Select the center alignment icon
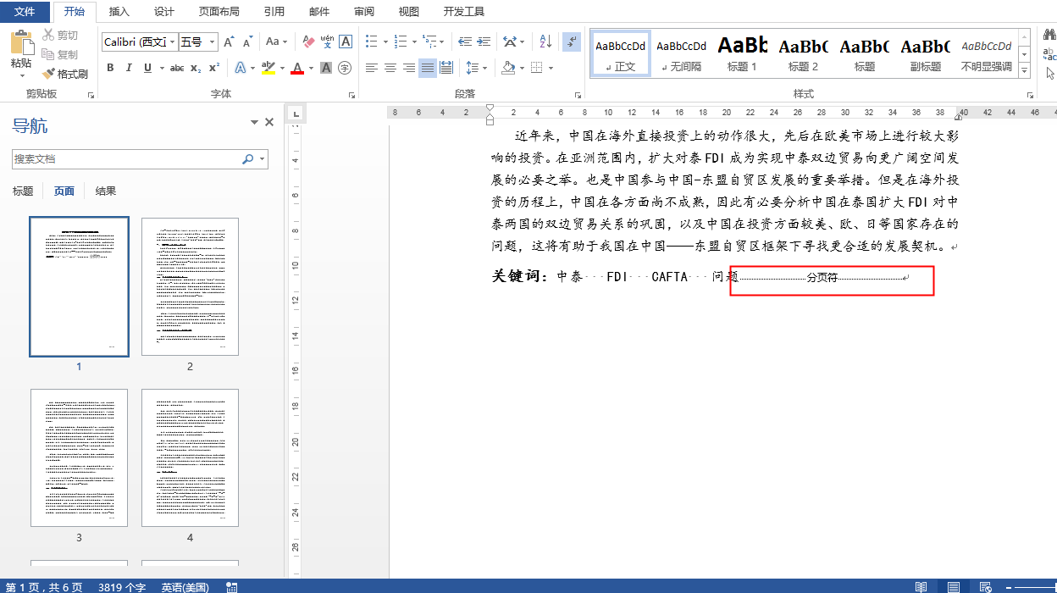The image size is (1057, 593). click(x=390, y=67)
